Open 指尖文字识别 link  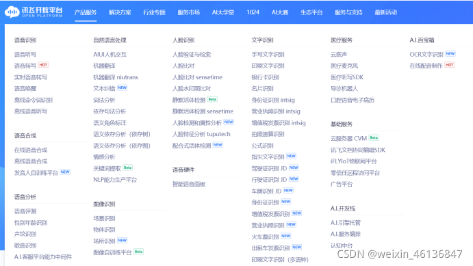pos(268,157)
